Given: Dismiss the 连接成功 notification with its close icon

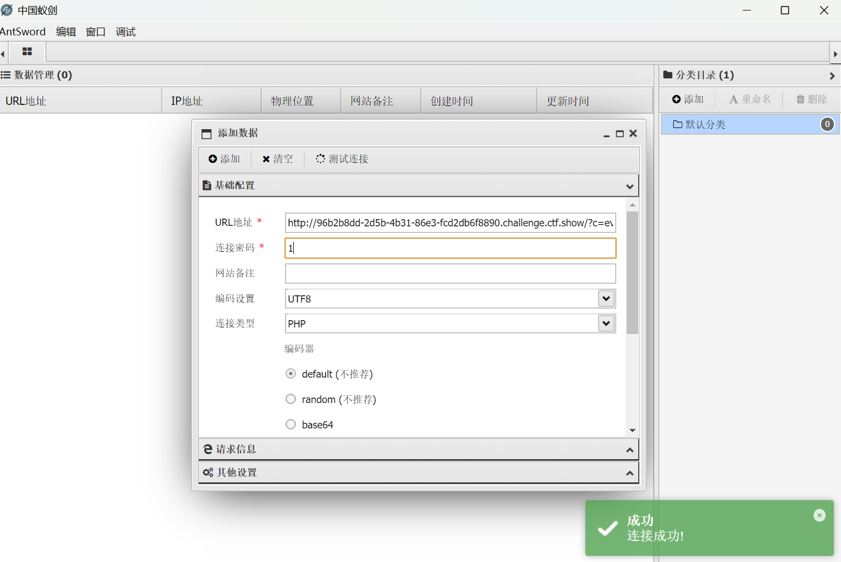Looking at the screenshot, I should click(819, 515).
